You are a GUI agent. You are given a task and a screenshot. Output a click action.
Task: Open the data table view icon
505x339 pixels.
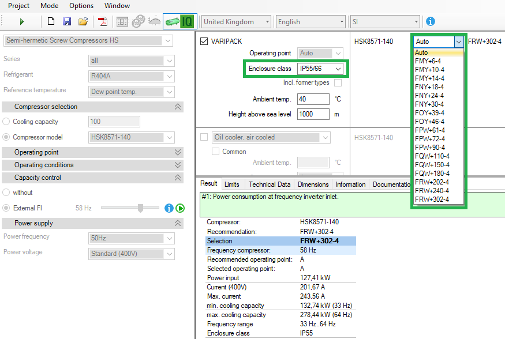pyautogui.click(x=122, y=20)
